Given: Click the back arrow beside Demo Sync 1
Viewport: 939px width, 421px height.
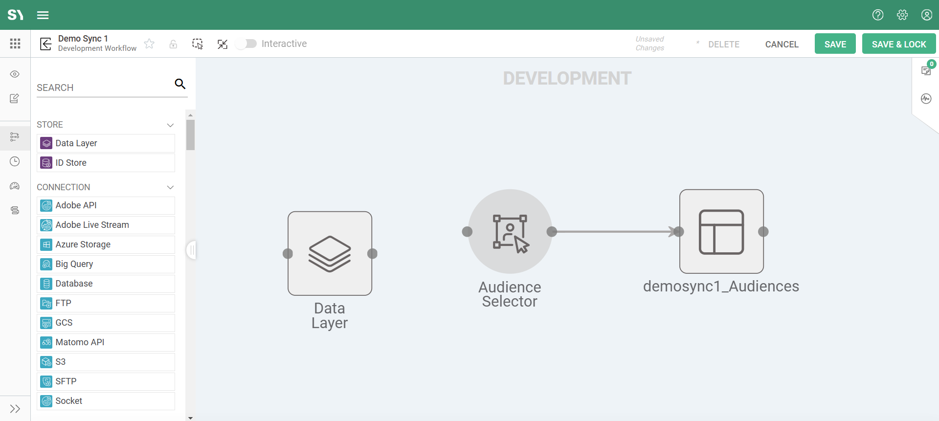Looking at the screenshot, I should pos(45,44).
